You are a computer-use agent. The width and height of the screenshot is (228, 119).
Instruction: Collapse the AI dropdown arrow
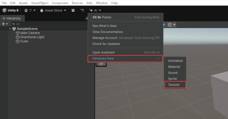100,10
